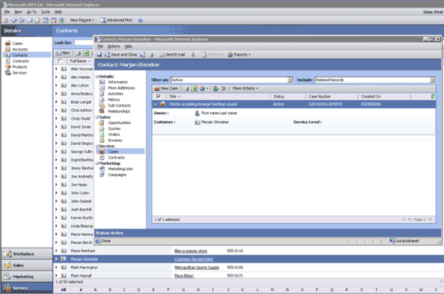This screenshot has height=294, width=444.
Task: Click the Follow Up toolbar button
Action: pos(213,55)
